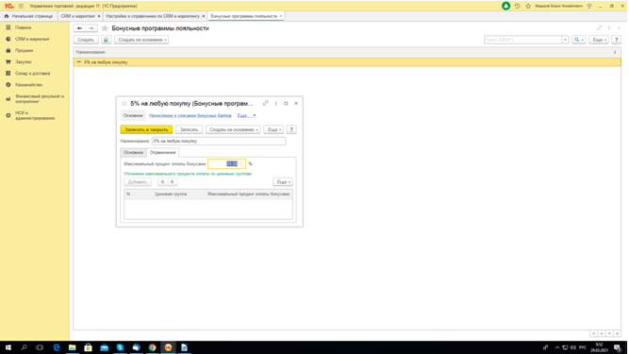Open the dialog vertical dots menu

pyautogui.click(x=276, y=104)
